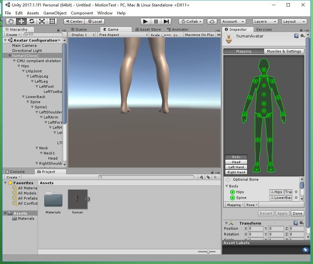This screenshot has height=264, width=313.
Task: Click the Revert button
Action: (x=266, y=213)
